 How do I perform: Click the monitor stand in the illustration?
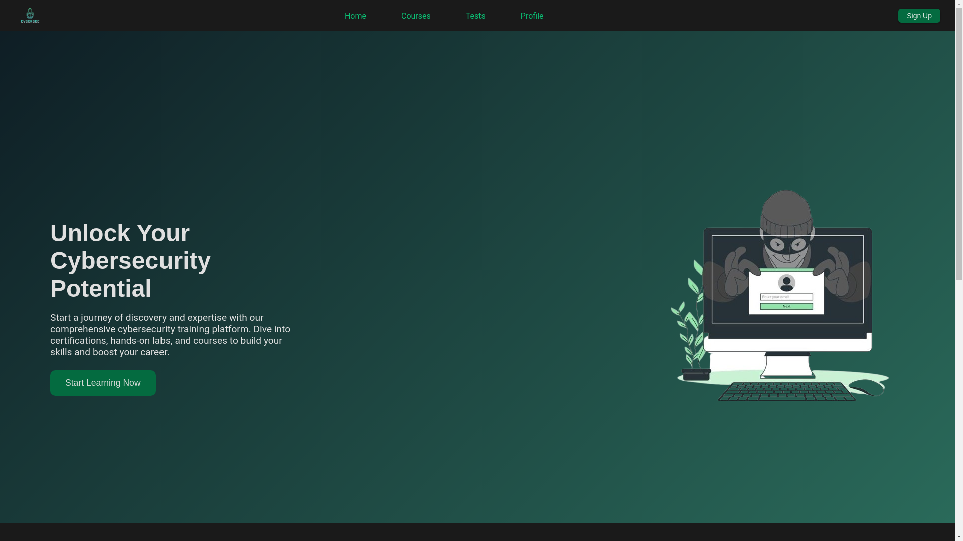coord(786,365)
